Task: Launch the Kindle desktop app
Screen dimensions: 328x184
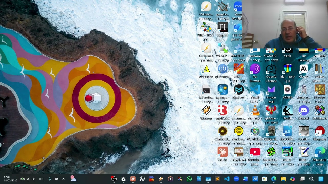Action: (288, 110)
